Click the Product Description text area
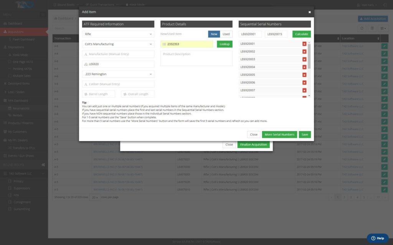This screenshot has height=245, width=393. [x=196, y=58]
